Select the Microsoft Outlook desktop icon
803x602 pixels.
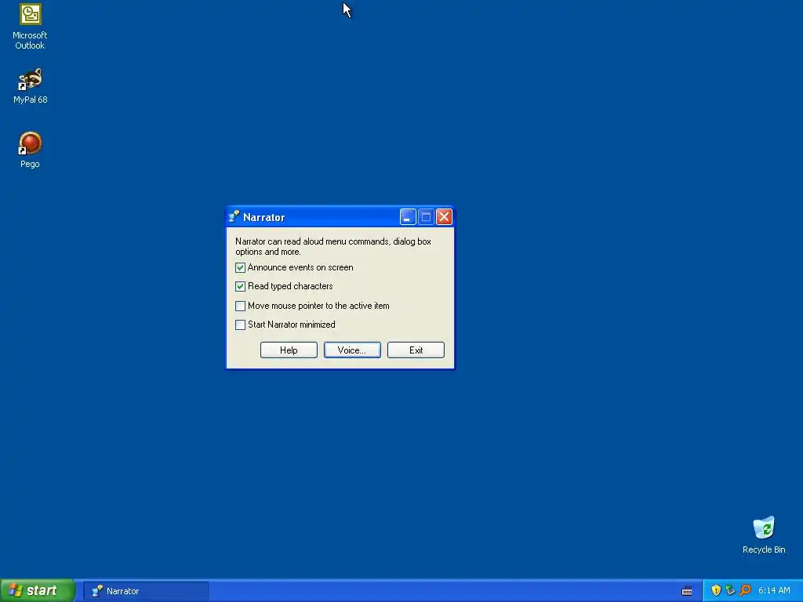point(30,27)
